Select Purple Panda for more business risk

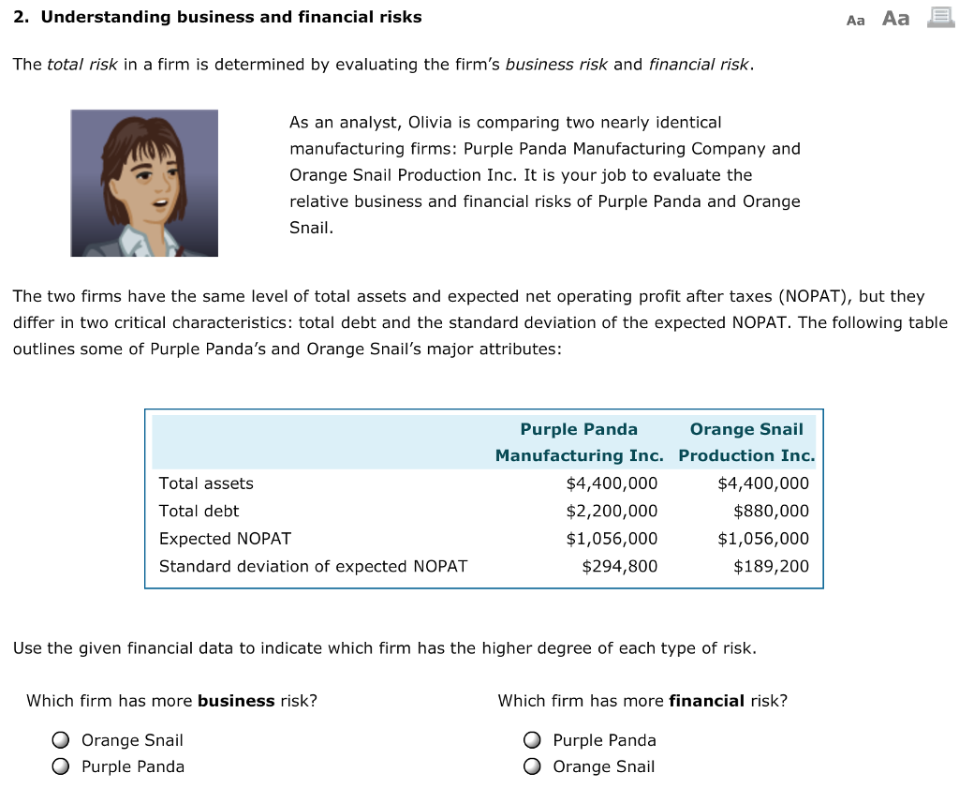coord(60,766)
